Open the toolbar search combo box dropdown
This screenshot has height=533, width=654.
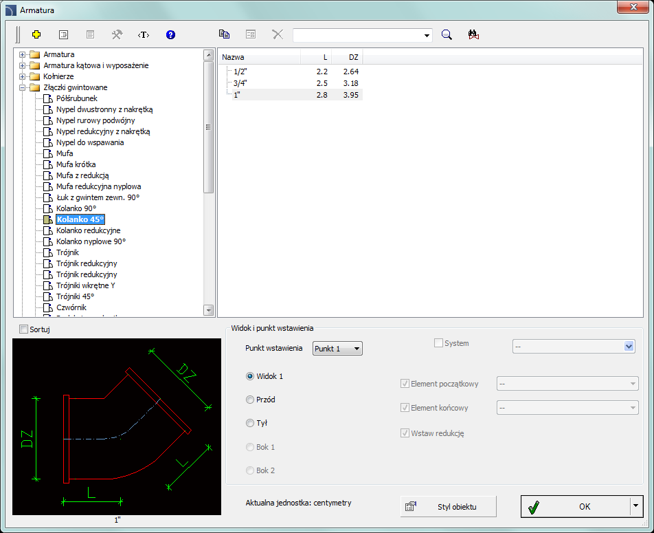click(x=427, y=35)
